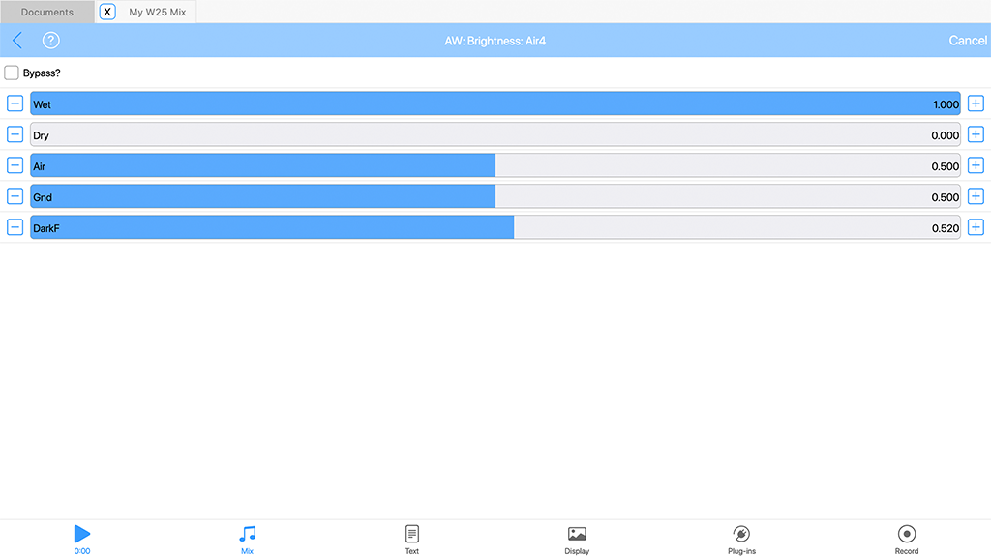Tap the Record button icon
Screen dimensions: 991x557
coord(907,538)
